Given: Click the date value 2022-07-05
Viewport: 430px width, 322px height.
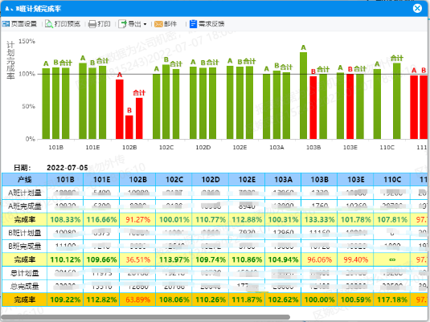Looking at the screenshot, I should pos(68,168).
